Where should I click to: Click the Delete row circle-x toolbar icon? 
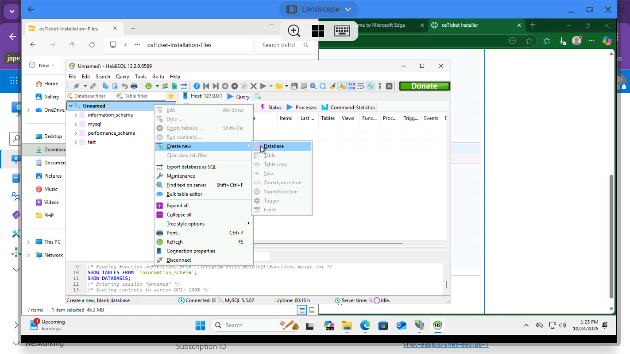coord(234,86)
